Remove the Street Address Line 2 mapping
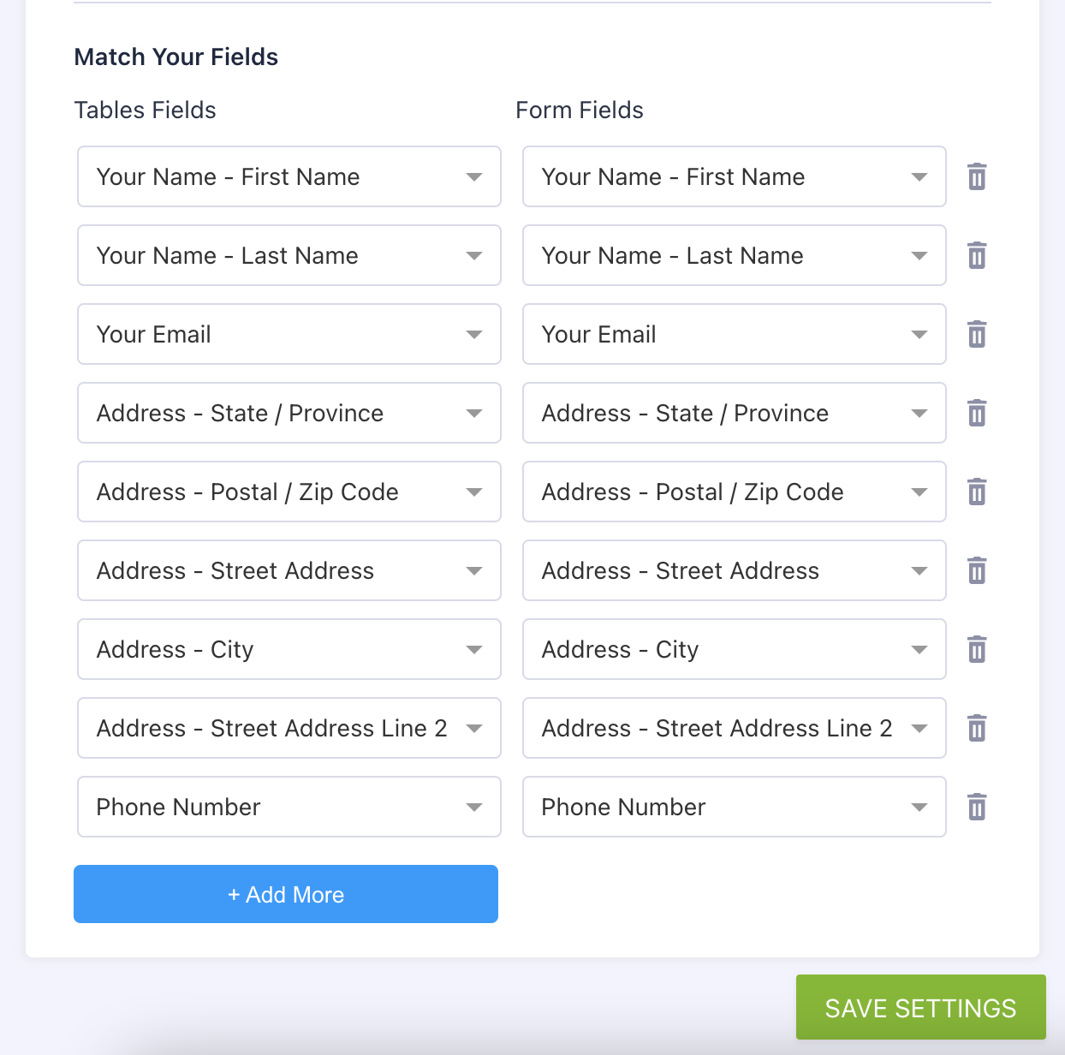This screenshot has height=1055, width=1065. pos(977,729)
